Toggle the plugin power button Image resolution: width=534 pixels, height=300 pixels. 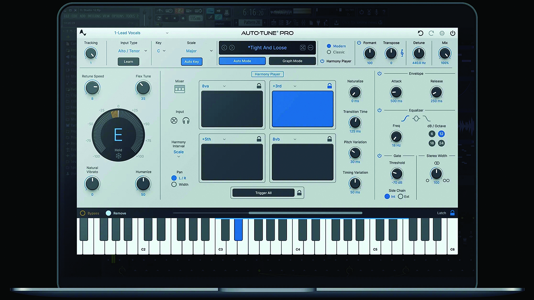point(453,33)
